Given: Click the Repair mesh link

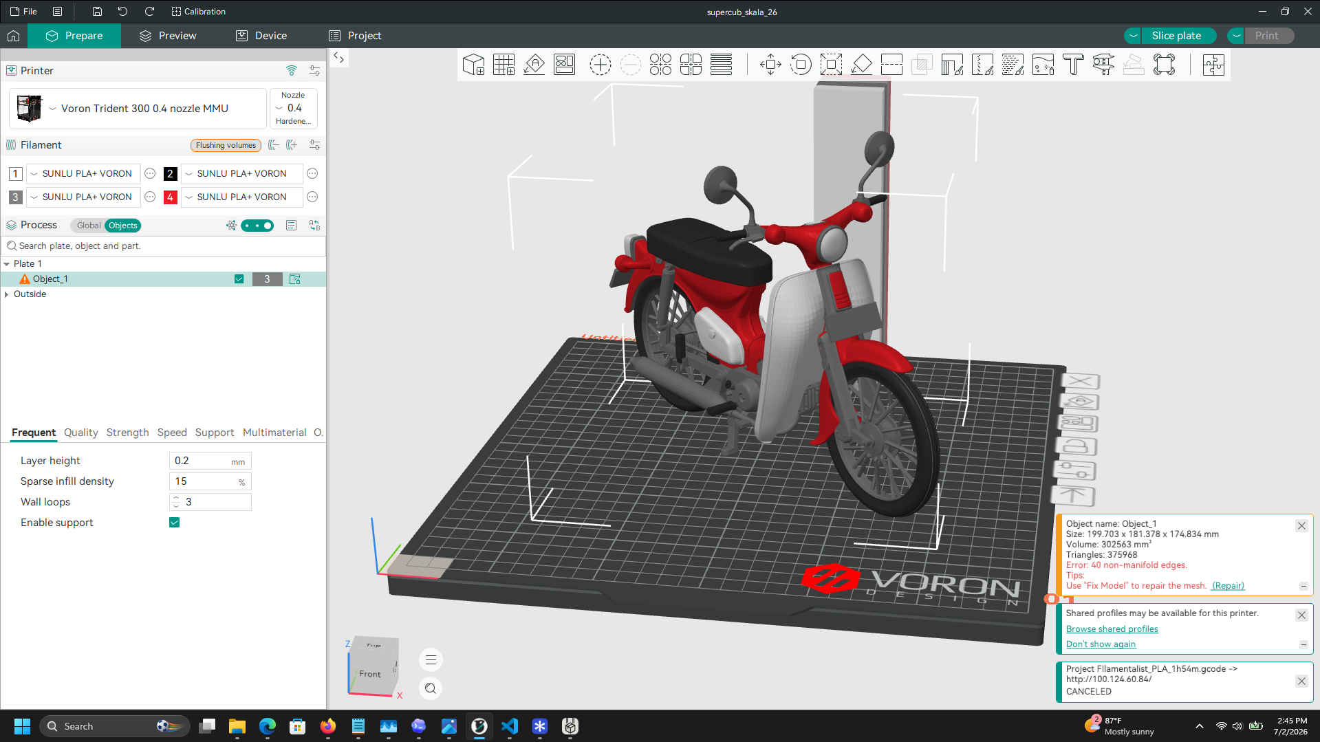Looking at the screenshot, I should coord(1228,586).
